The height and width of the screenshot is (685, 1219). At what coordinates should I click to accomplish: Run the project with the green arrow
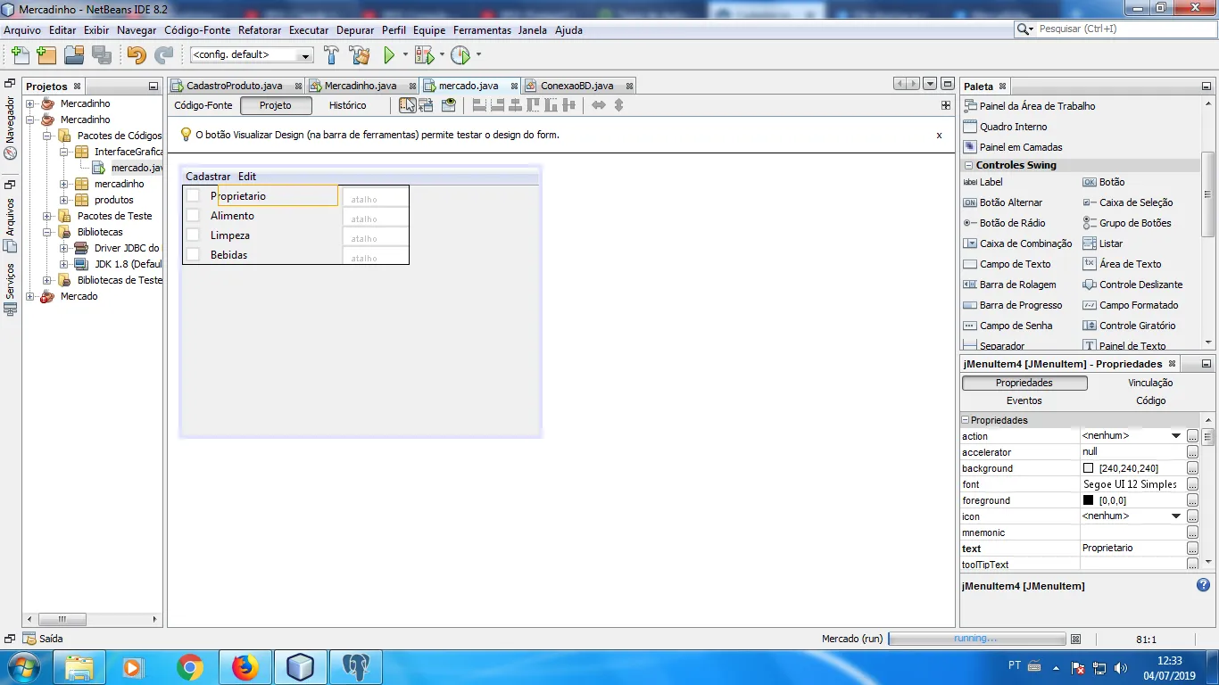[x=389, y=54]
